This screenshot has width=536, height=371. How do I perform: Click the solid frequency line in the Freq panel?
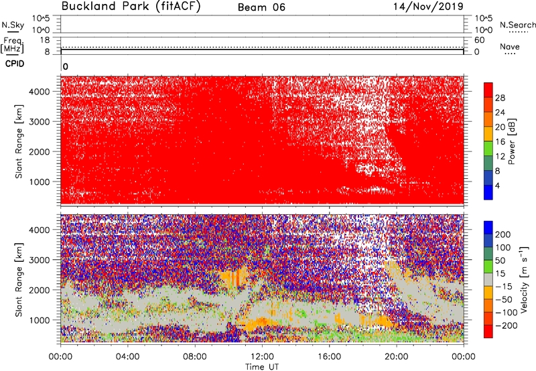coord(262,50)
